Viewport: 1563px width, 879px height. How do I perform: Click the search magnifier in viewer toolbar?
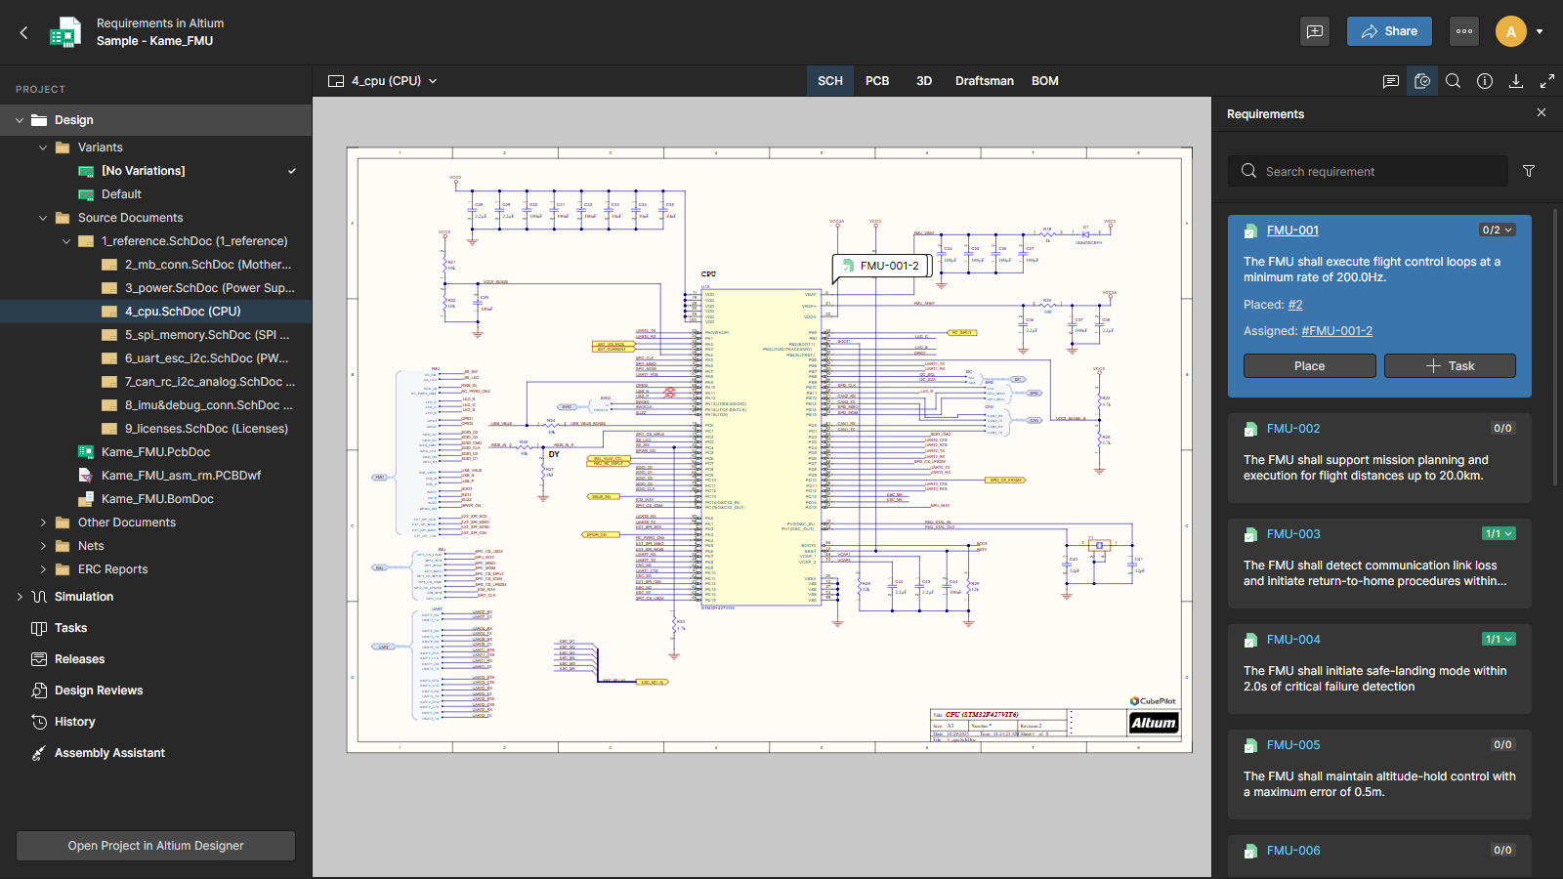click(1454, 81)
